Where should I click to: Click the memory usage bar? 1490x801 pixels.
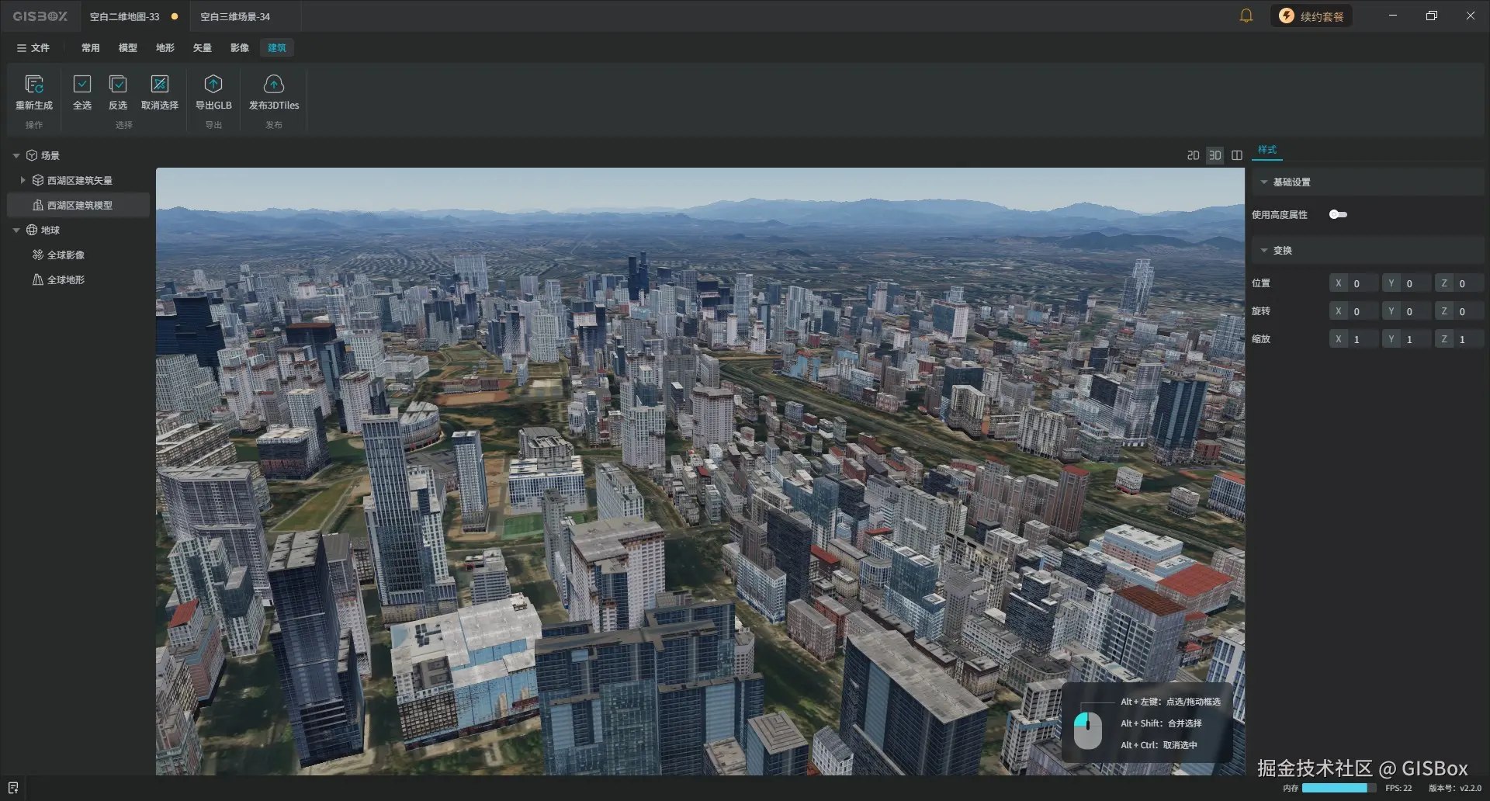tap(1339, 788)
